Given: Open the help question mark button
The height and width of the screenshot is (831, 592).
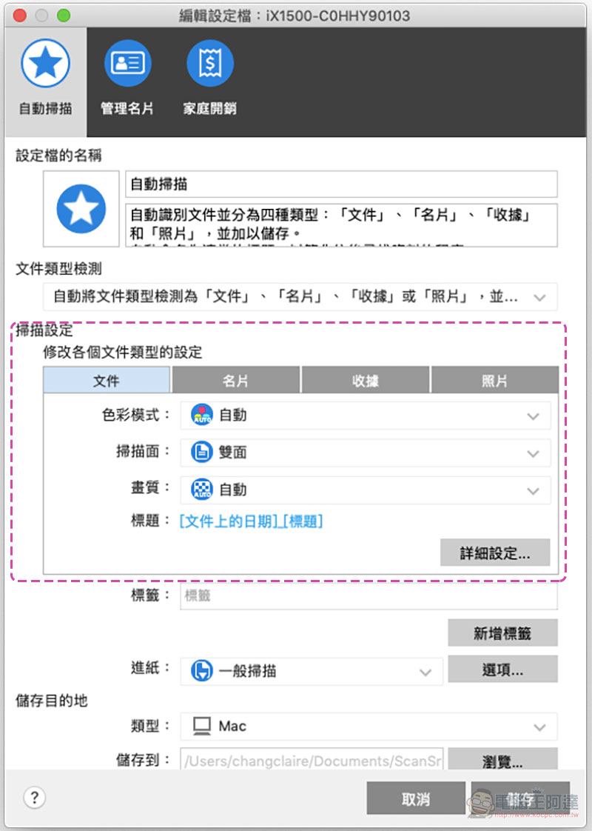Looking at the screenshot, I should pos(35,797).
